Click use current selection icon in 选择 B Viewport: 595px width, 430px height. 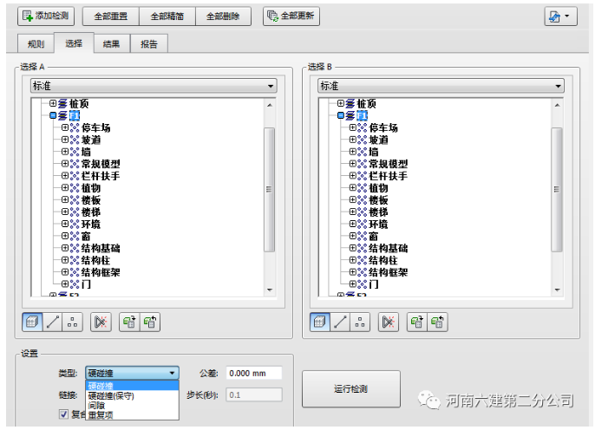point(417,322)
